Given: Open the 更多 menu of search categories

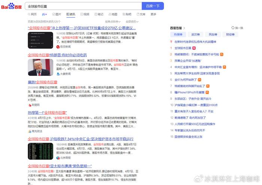Looking at the screenshot, I should (153, 14).
